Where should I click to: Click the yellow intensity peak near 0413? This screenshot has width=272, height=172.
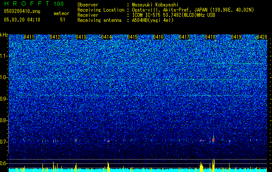click(x=76, y=168)
